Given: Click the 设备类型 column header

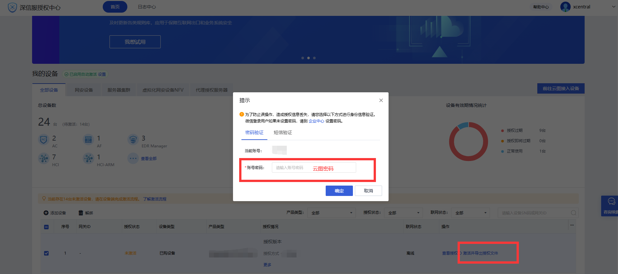Looking at the screenshot, I should coord(167,227).
